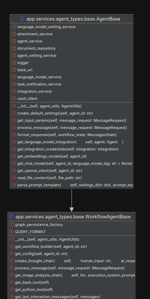Click field icon next to task_notification_service
150x299 pixels.
14,84
